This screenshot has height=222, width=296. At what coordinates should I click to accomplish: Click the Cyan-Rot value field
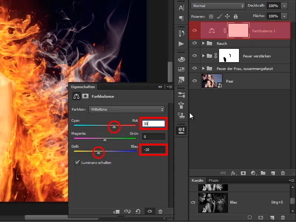click(x=154, y=124)
